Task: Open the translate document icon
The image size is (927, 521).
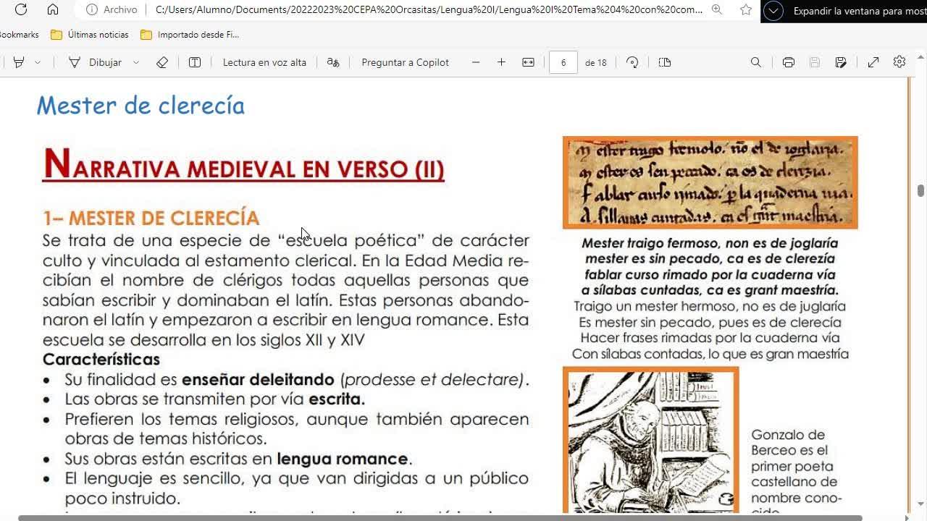Action: (333, 62)
